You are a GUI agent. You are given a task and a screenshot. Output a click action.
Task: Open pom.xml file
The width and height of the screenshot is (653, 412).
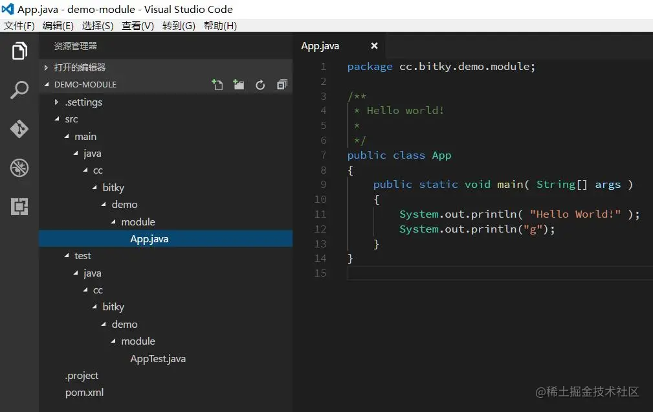(85, 393)
